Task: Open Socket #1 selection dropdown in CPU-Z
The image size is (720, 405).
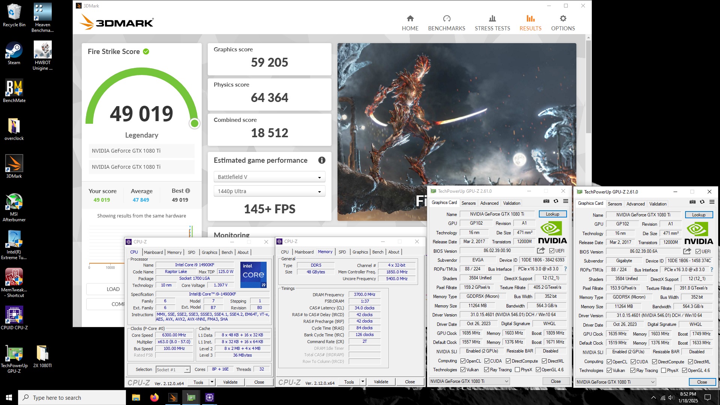Action: point(173,370)
